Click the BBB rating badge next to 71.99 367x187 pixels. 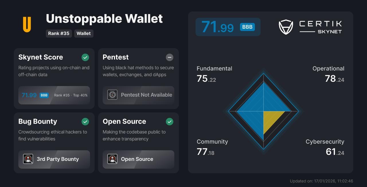pos(247,27)
